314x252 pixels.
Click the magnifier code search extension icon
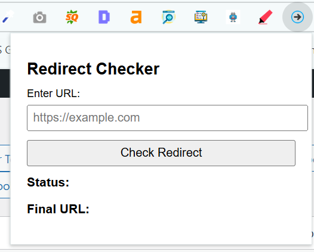(x=168, y=17)
